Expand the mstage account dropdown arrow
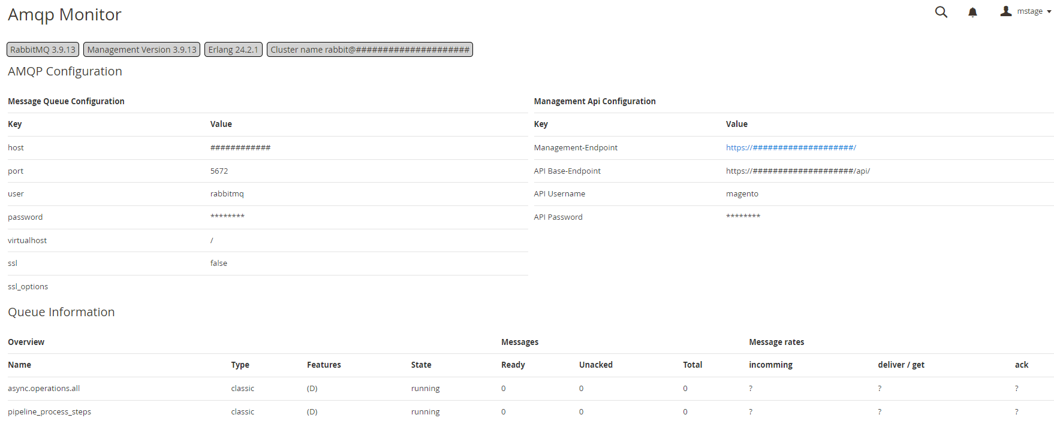The width and height of the screenshot is (1054, 427). [x=1049, y=12]
